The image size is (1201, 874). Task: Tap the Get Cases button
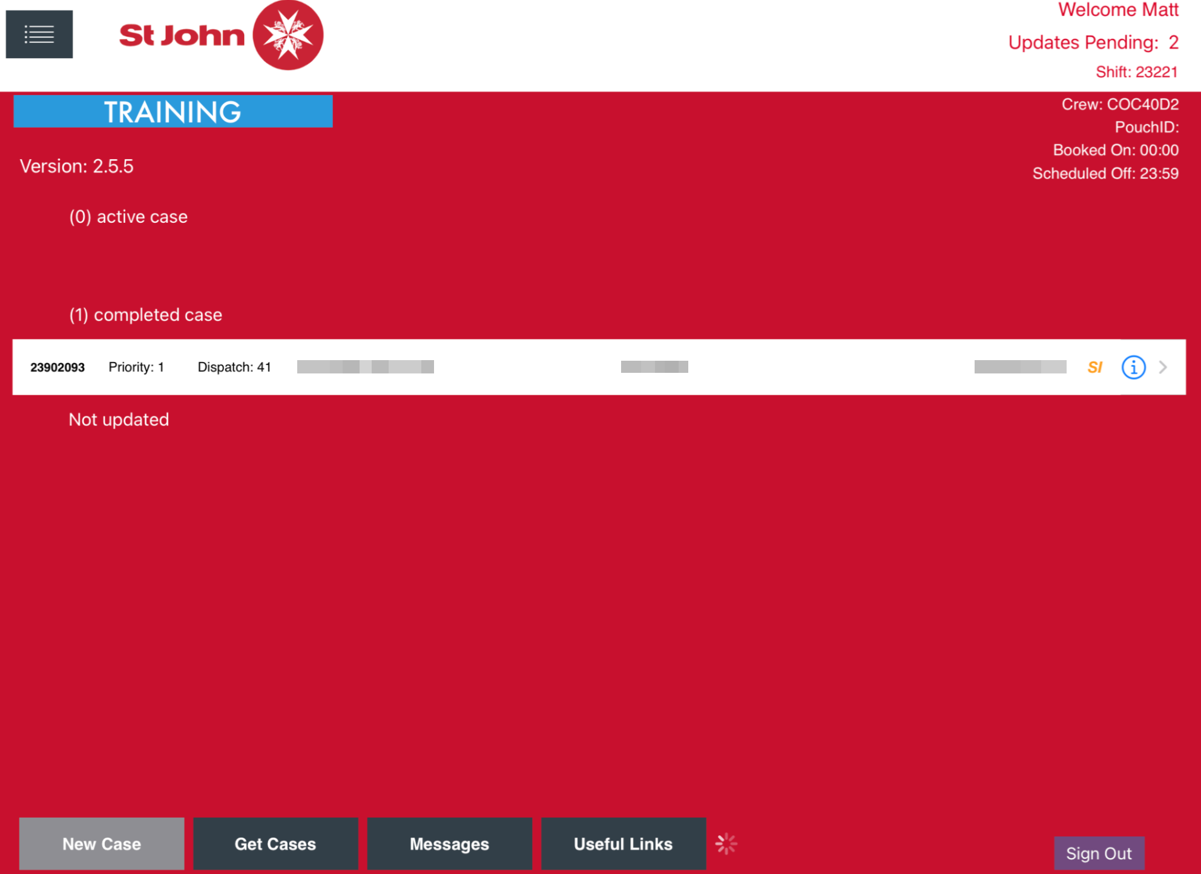(275, 843)
